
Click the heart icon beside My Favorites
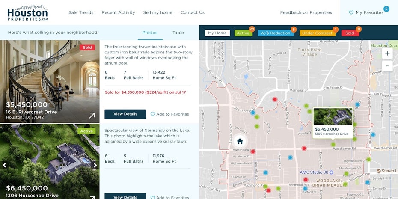point(351,13)
